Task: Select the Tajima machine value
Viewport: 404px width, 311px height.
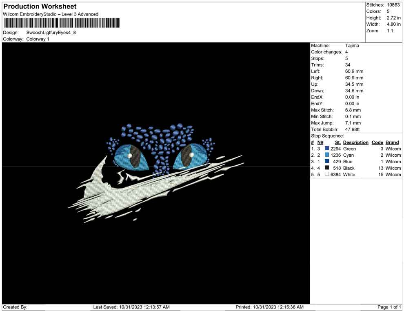Action: point(352,46)
